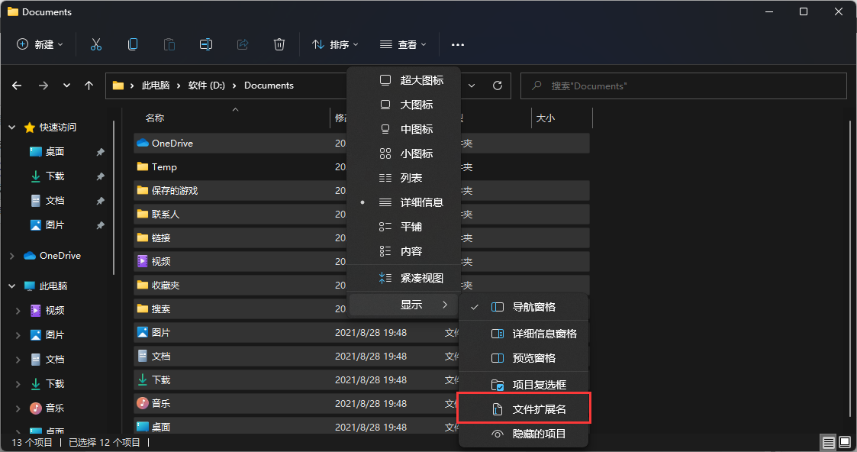Toggle the 预览窗格 preview pane
The width and height of the screenshot is (857, 452).
pyautogui.click(x=523, y=358)
